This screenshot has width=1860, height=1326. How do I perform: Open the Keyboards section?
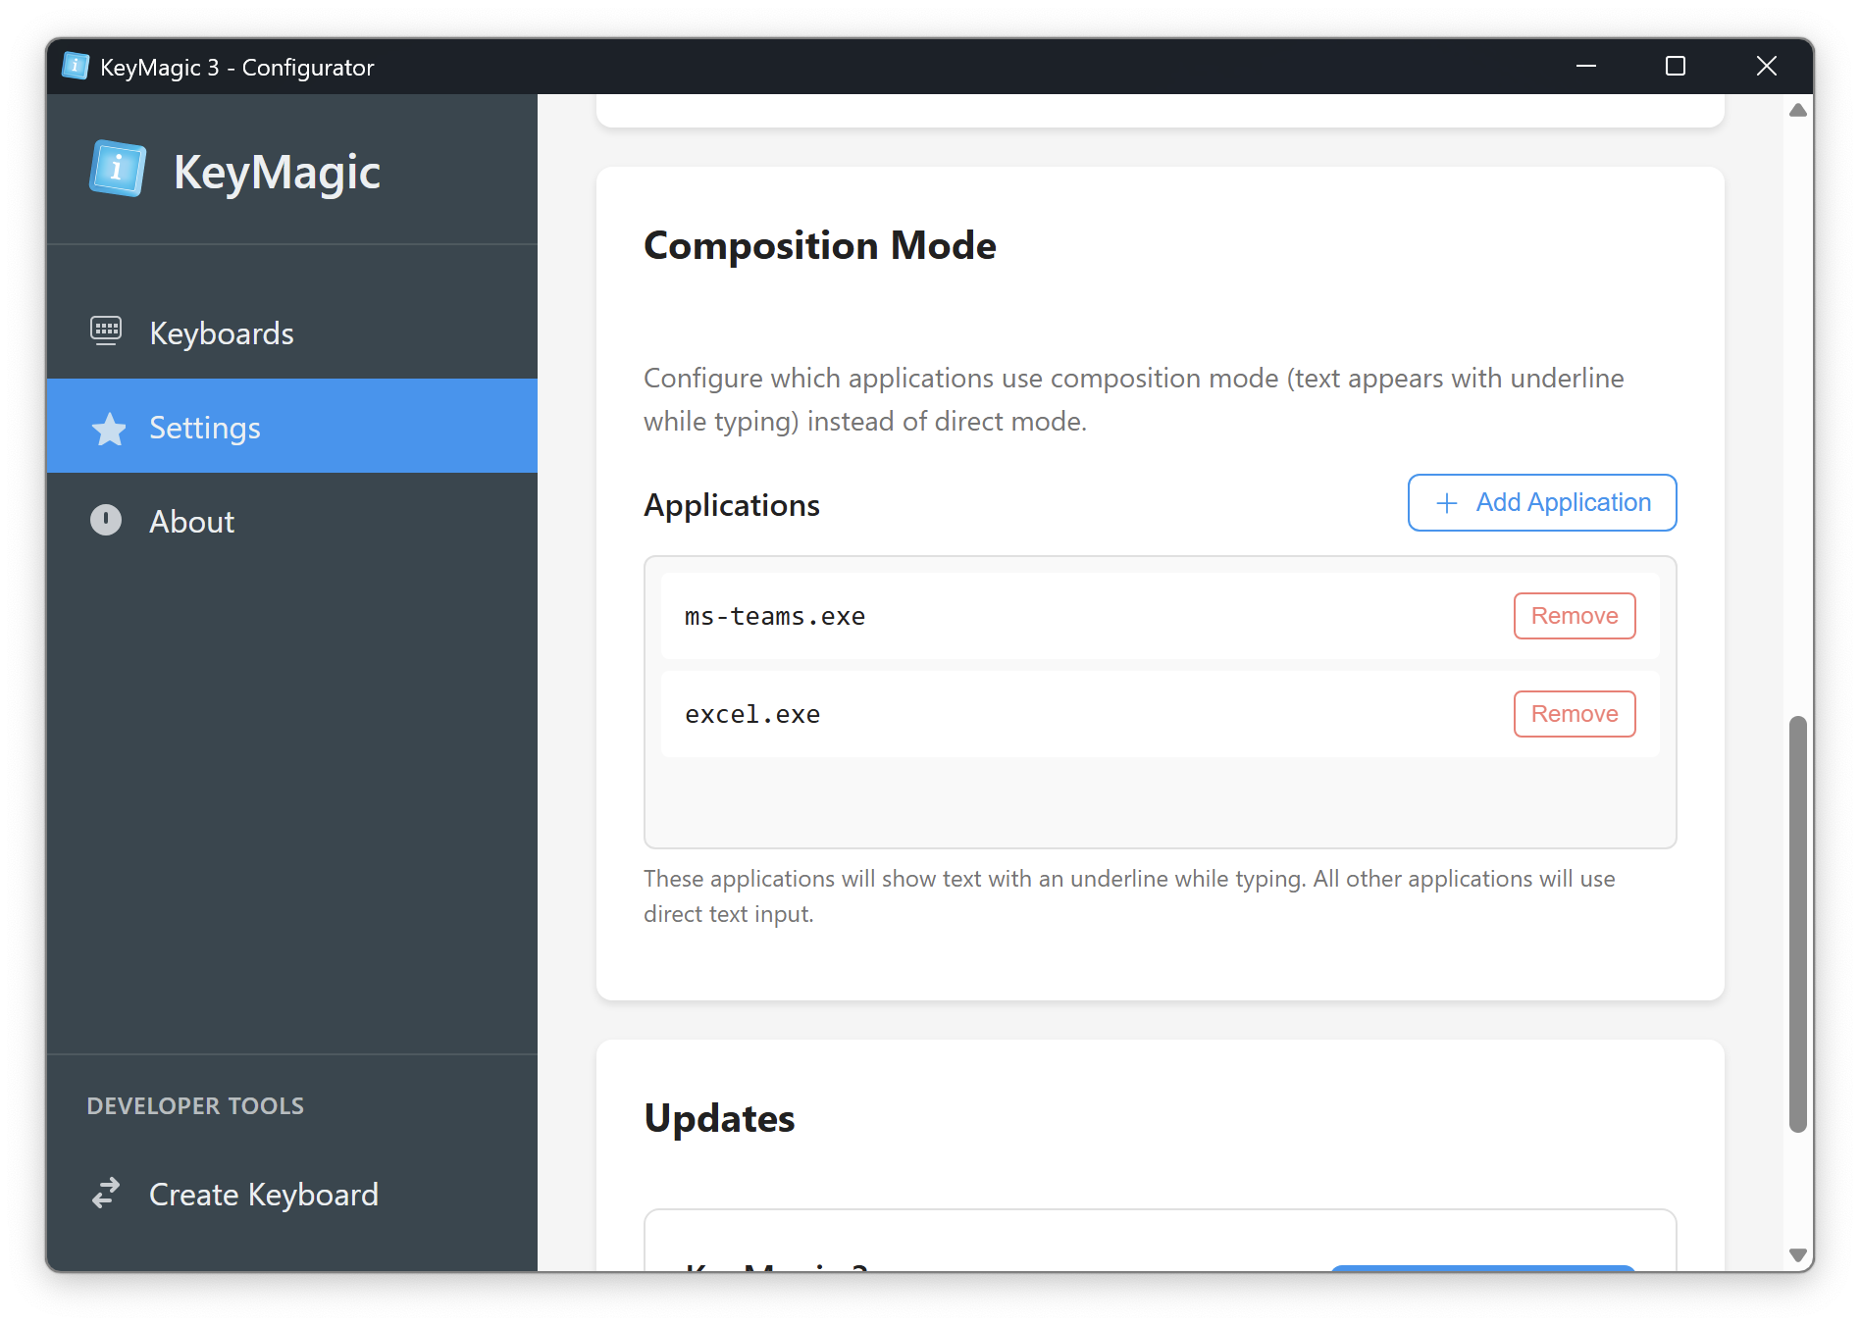point(221,332)
